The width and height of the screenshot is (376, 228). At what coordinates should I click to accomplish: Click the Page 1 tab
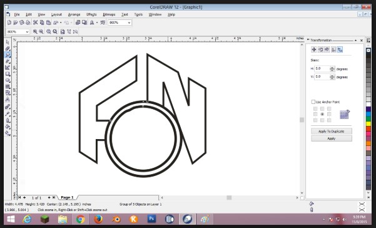(x=67, y=197)
